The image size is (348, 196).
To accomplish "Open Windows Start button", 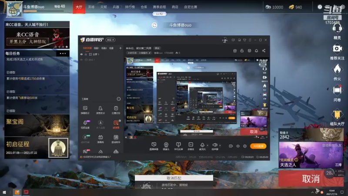I will [x=4, y=192].
